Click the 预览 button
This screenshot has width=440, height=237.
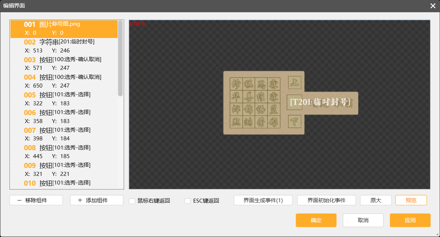coord(411,200)
